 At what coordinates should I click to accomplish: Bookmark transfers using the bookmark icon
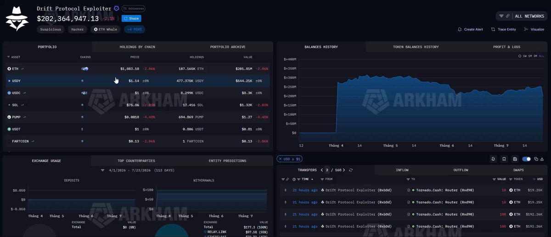(x=504, y=159)
